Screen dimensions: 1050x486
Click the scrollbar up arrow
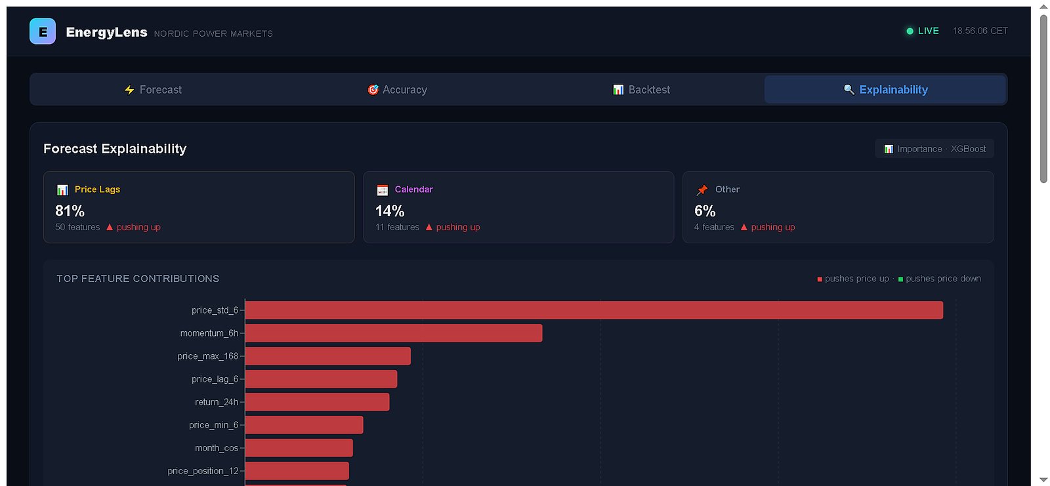(x=1043, y=7)
